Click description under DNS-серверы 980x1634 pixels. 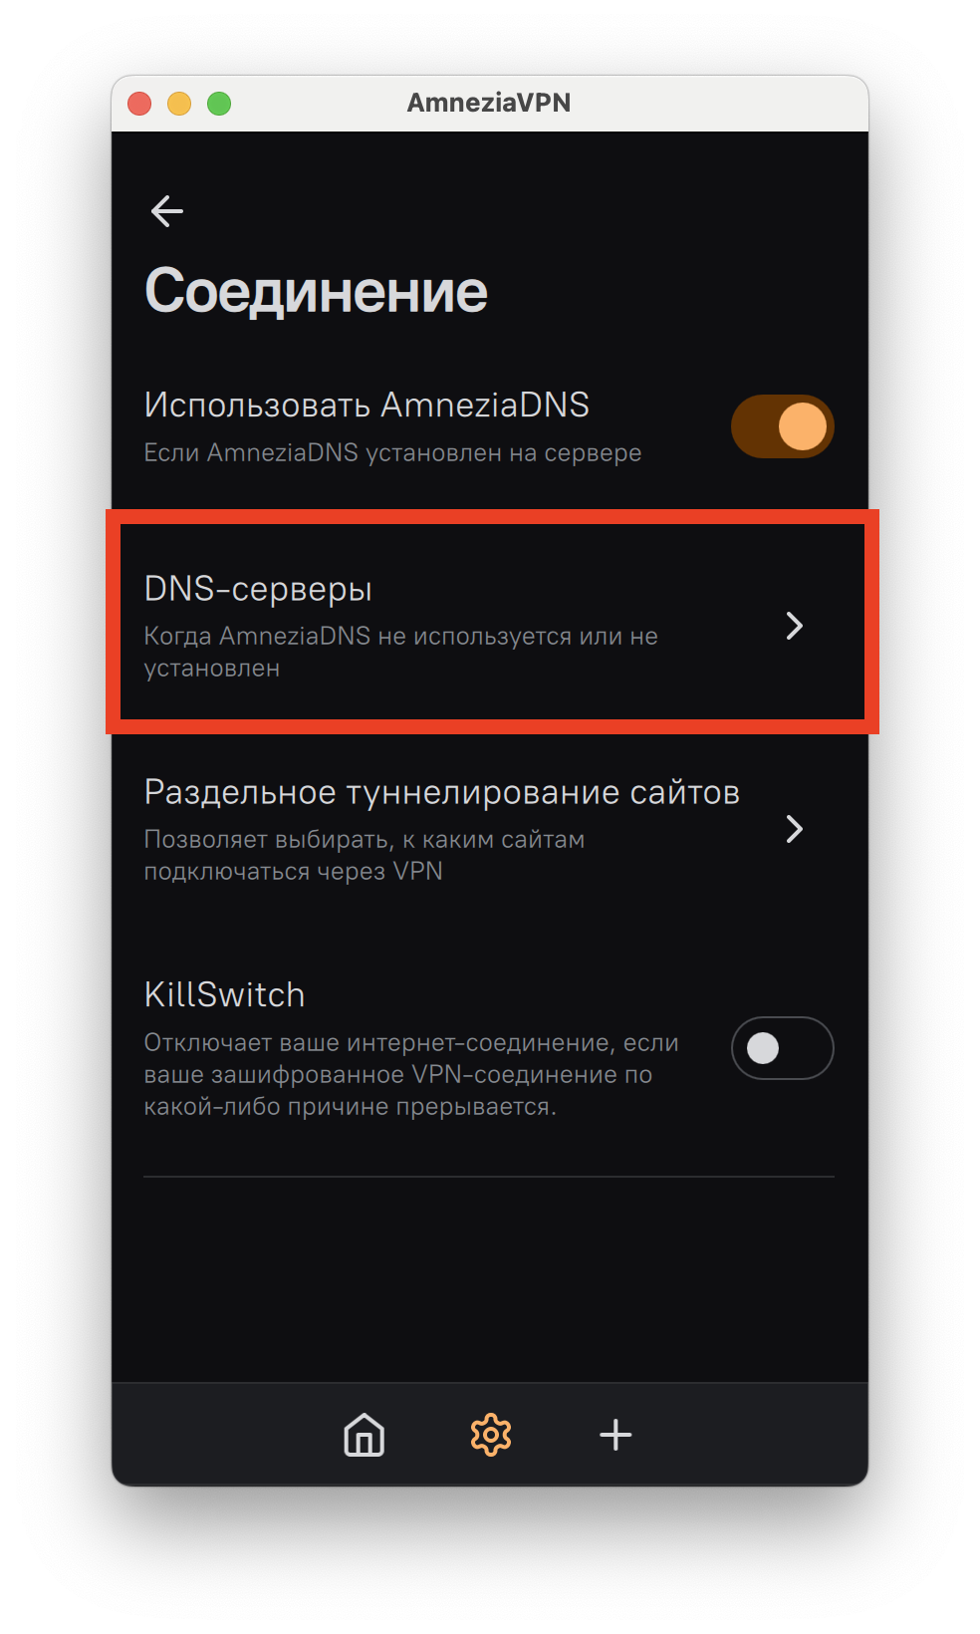(x=401, y=652)
